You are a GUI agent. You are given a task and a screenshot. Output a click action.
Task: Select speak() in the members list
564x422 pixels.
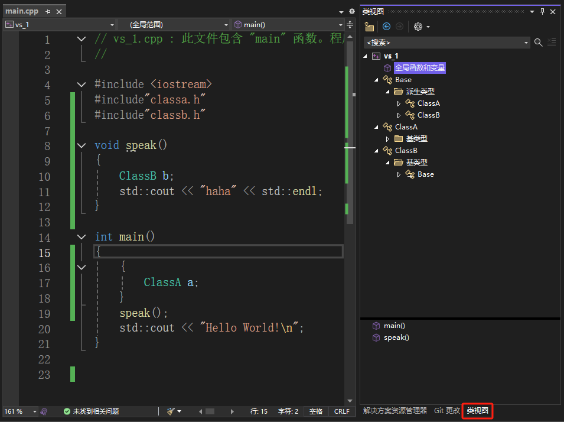point(396,337)
